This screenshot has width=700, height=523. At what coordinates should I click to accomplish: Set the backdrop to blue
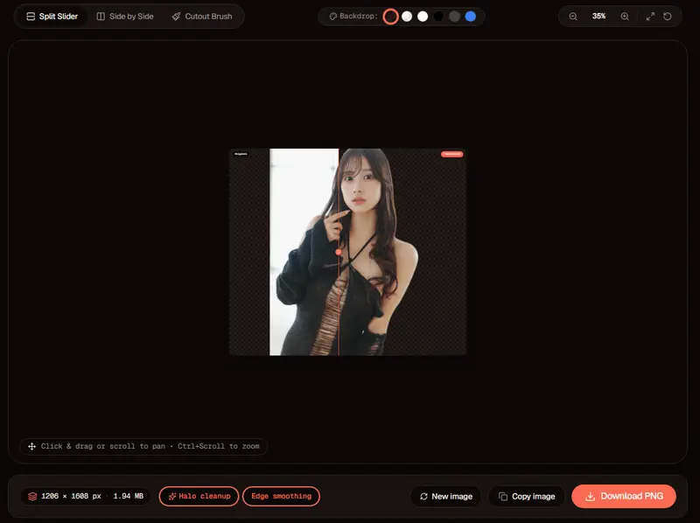click(x=471, y=17)
